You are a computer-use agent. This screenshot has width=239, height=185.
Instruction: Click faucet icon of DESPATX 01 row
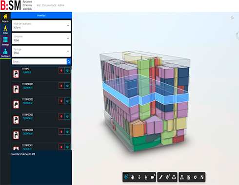click(16, 89)
